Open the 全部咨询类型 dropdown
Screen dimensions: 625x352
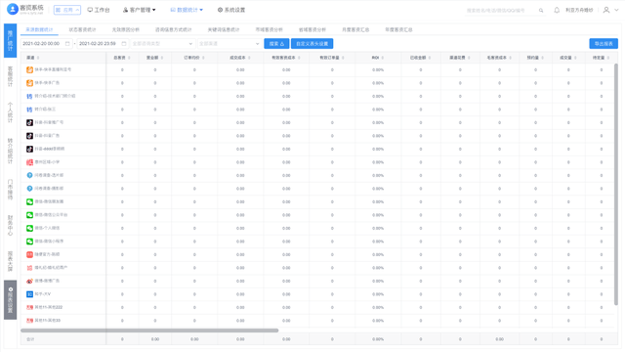click(x=163, y=43)
